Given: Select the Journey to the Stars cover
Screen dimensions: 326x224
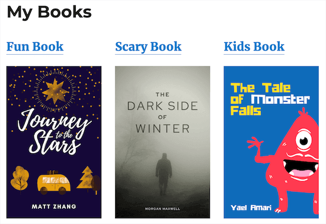Looking at the screenshot, I should pos(54,142).
